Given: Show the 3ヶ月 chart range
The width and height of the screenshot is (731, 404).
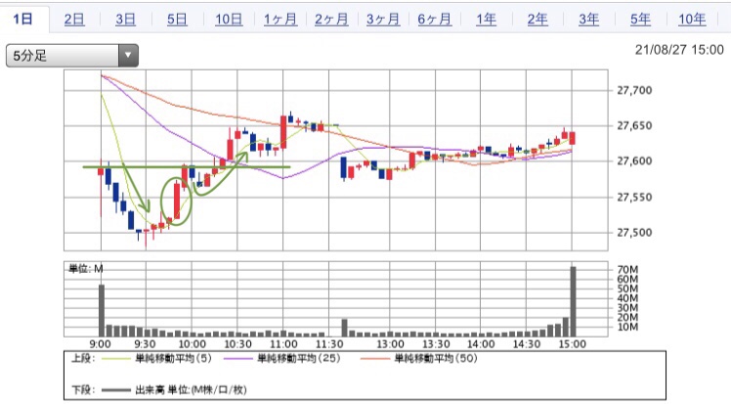Looking at the screenshot, I should click(383, 20).
